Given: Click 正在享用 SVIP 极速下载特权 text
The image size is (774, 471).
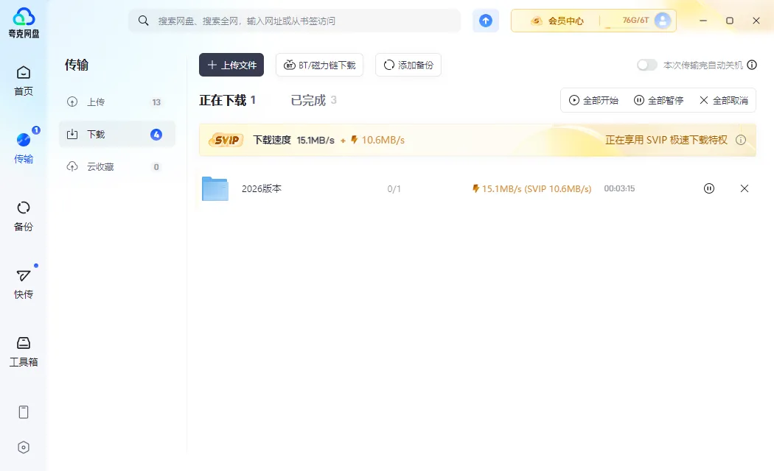Looking at the screenshot, I should tap(666, 140).
